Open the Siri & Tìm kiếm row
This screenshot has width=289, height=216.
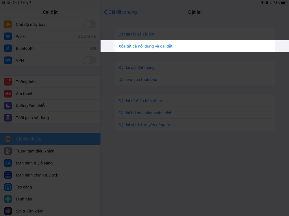tap(50, 211)
